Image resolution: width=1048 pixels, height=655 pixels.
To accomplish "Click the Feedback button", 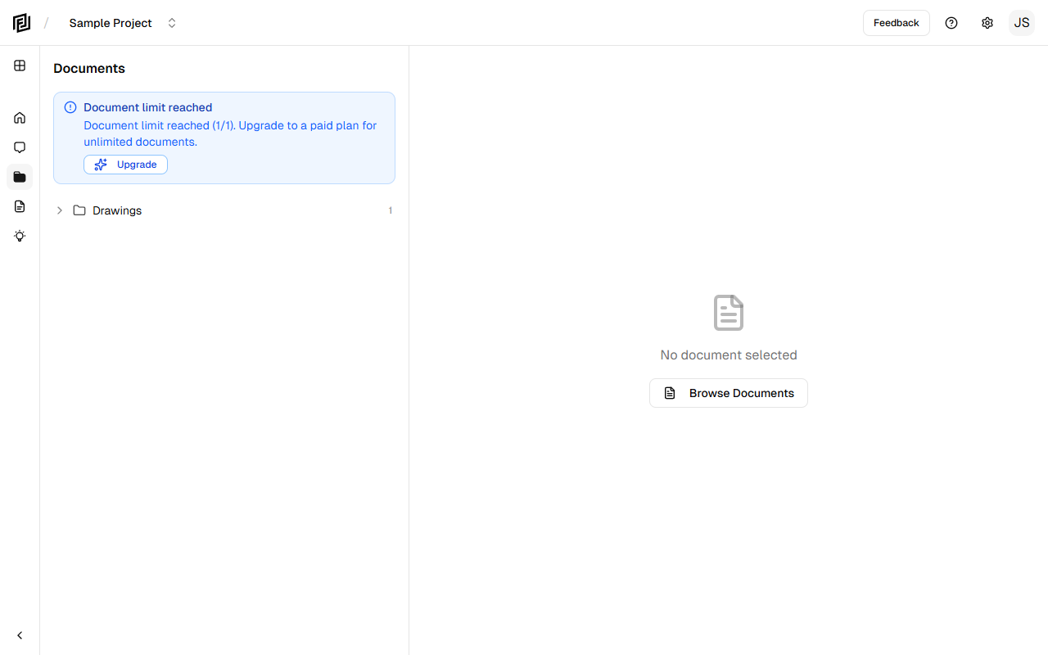I will point(896,23).
